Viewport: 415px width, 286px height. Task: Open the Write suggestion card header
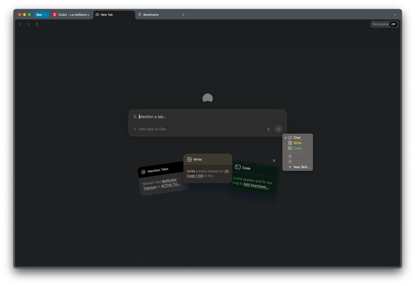tap(207, 159)
